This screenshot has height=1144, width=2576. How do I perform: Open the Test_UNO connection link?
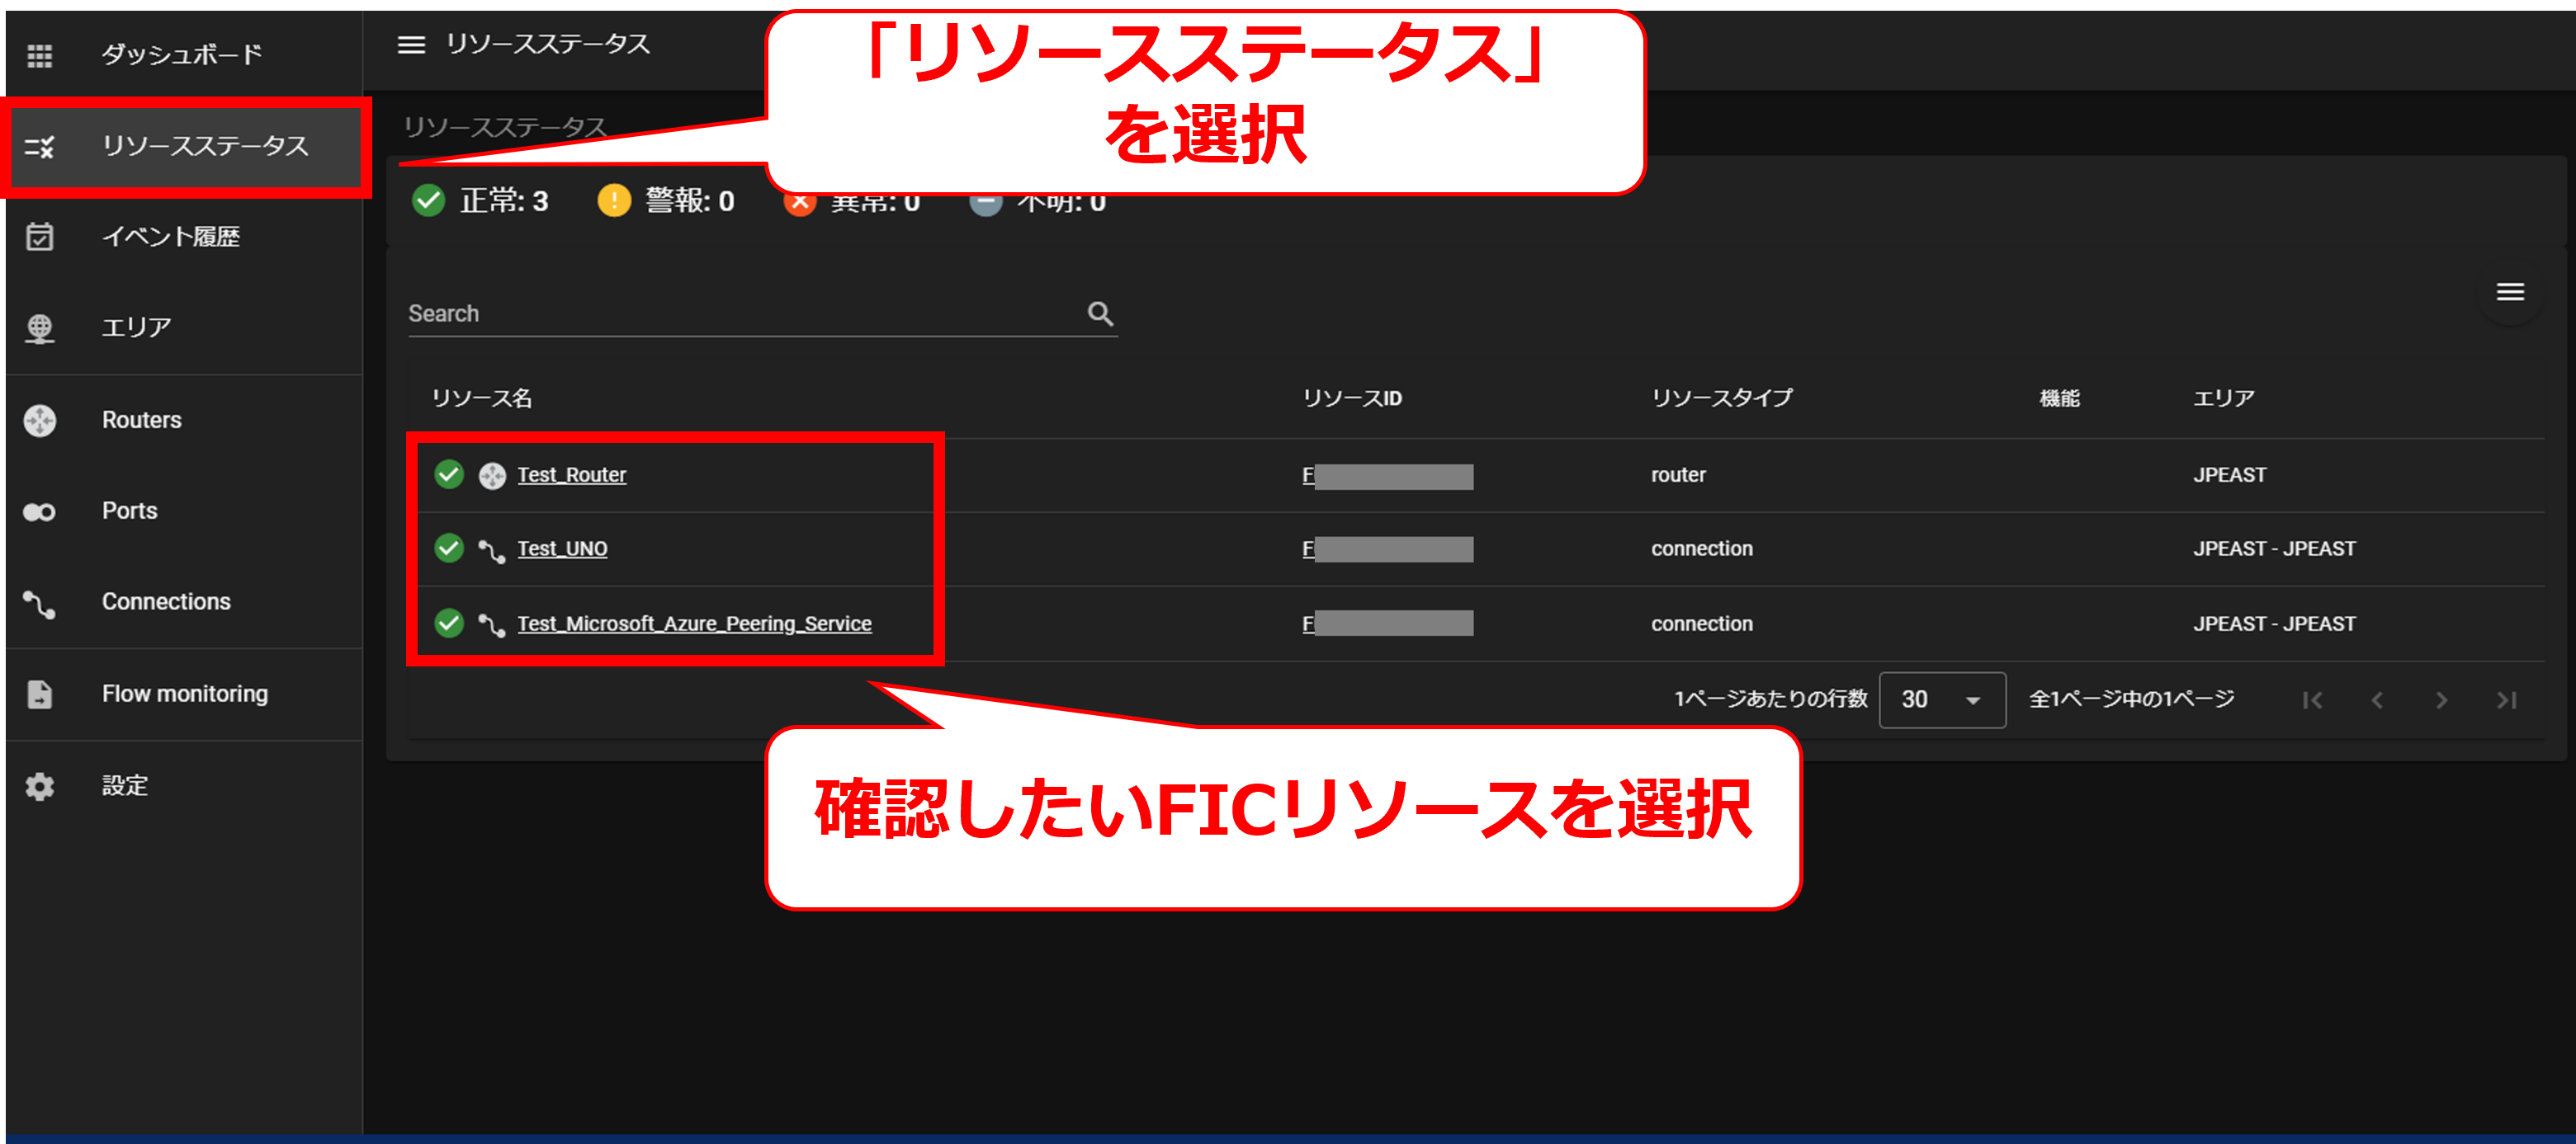[x=562, y=548]
